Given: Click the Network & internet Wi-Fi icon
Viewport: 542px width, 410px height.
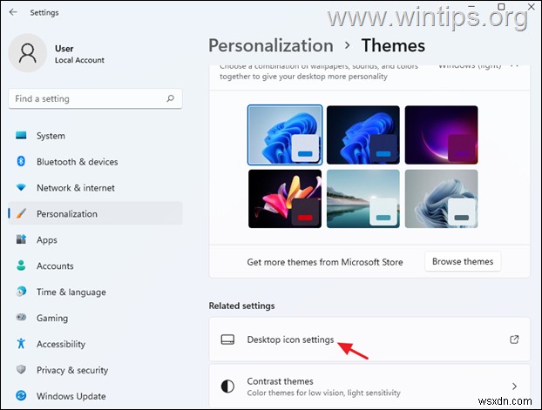Looking at the screenshot, I should coord(21,188).
